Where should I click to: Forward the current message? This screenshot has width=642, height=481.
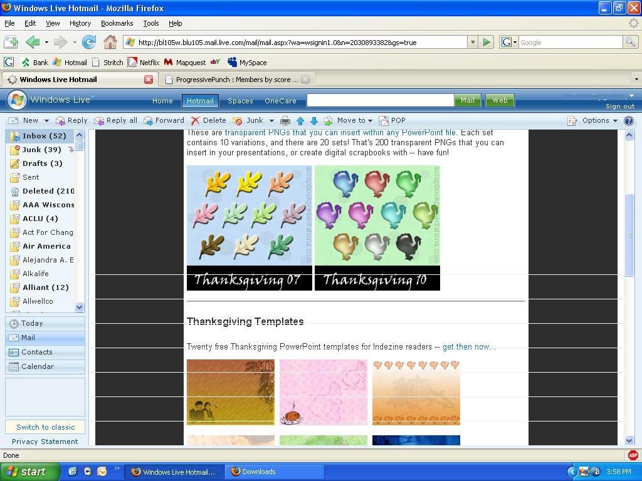pyautogui.click(x=164, y=120)
